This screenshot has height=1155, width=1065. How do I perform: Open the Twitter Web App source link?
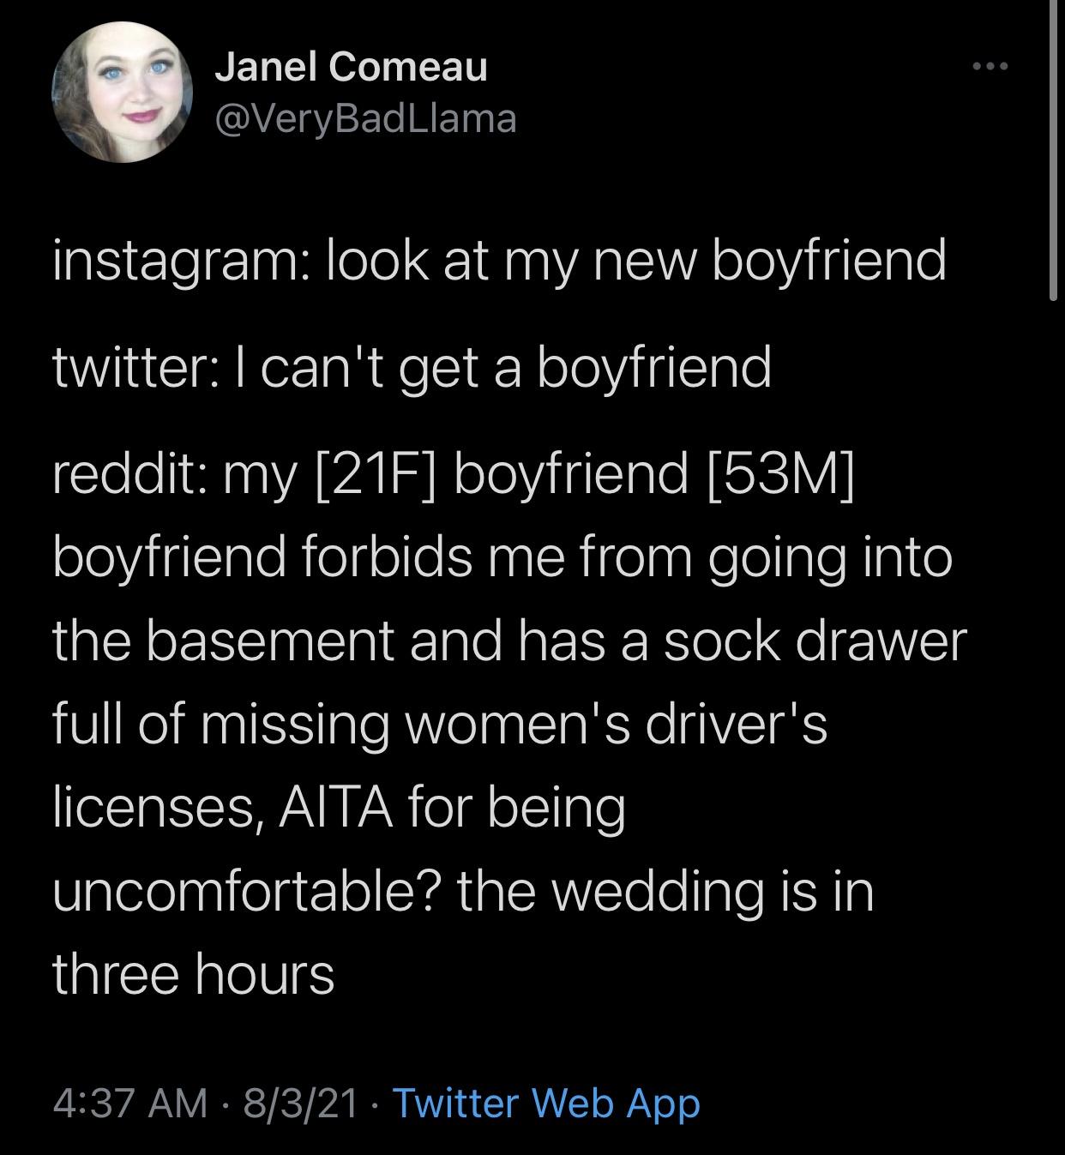(x=546, y=1103)
